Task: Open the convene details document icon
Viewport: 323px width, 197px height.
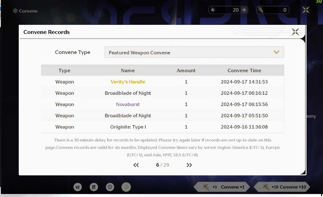Action: pos(94,187)
